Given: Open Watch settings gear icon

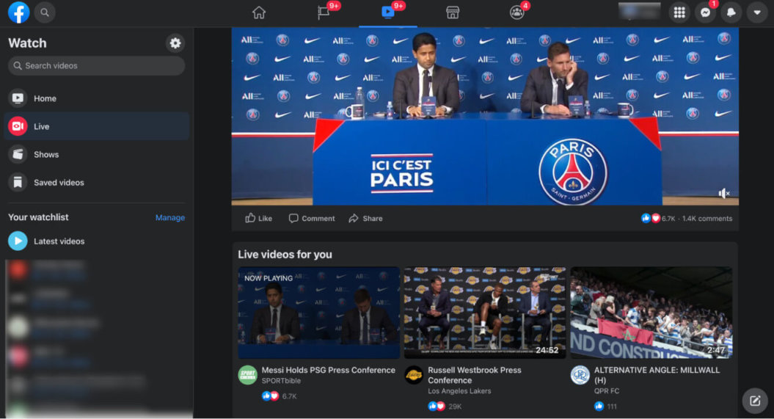Looking at the screenshot, I should click(x=175, y=43).
